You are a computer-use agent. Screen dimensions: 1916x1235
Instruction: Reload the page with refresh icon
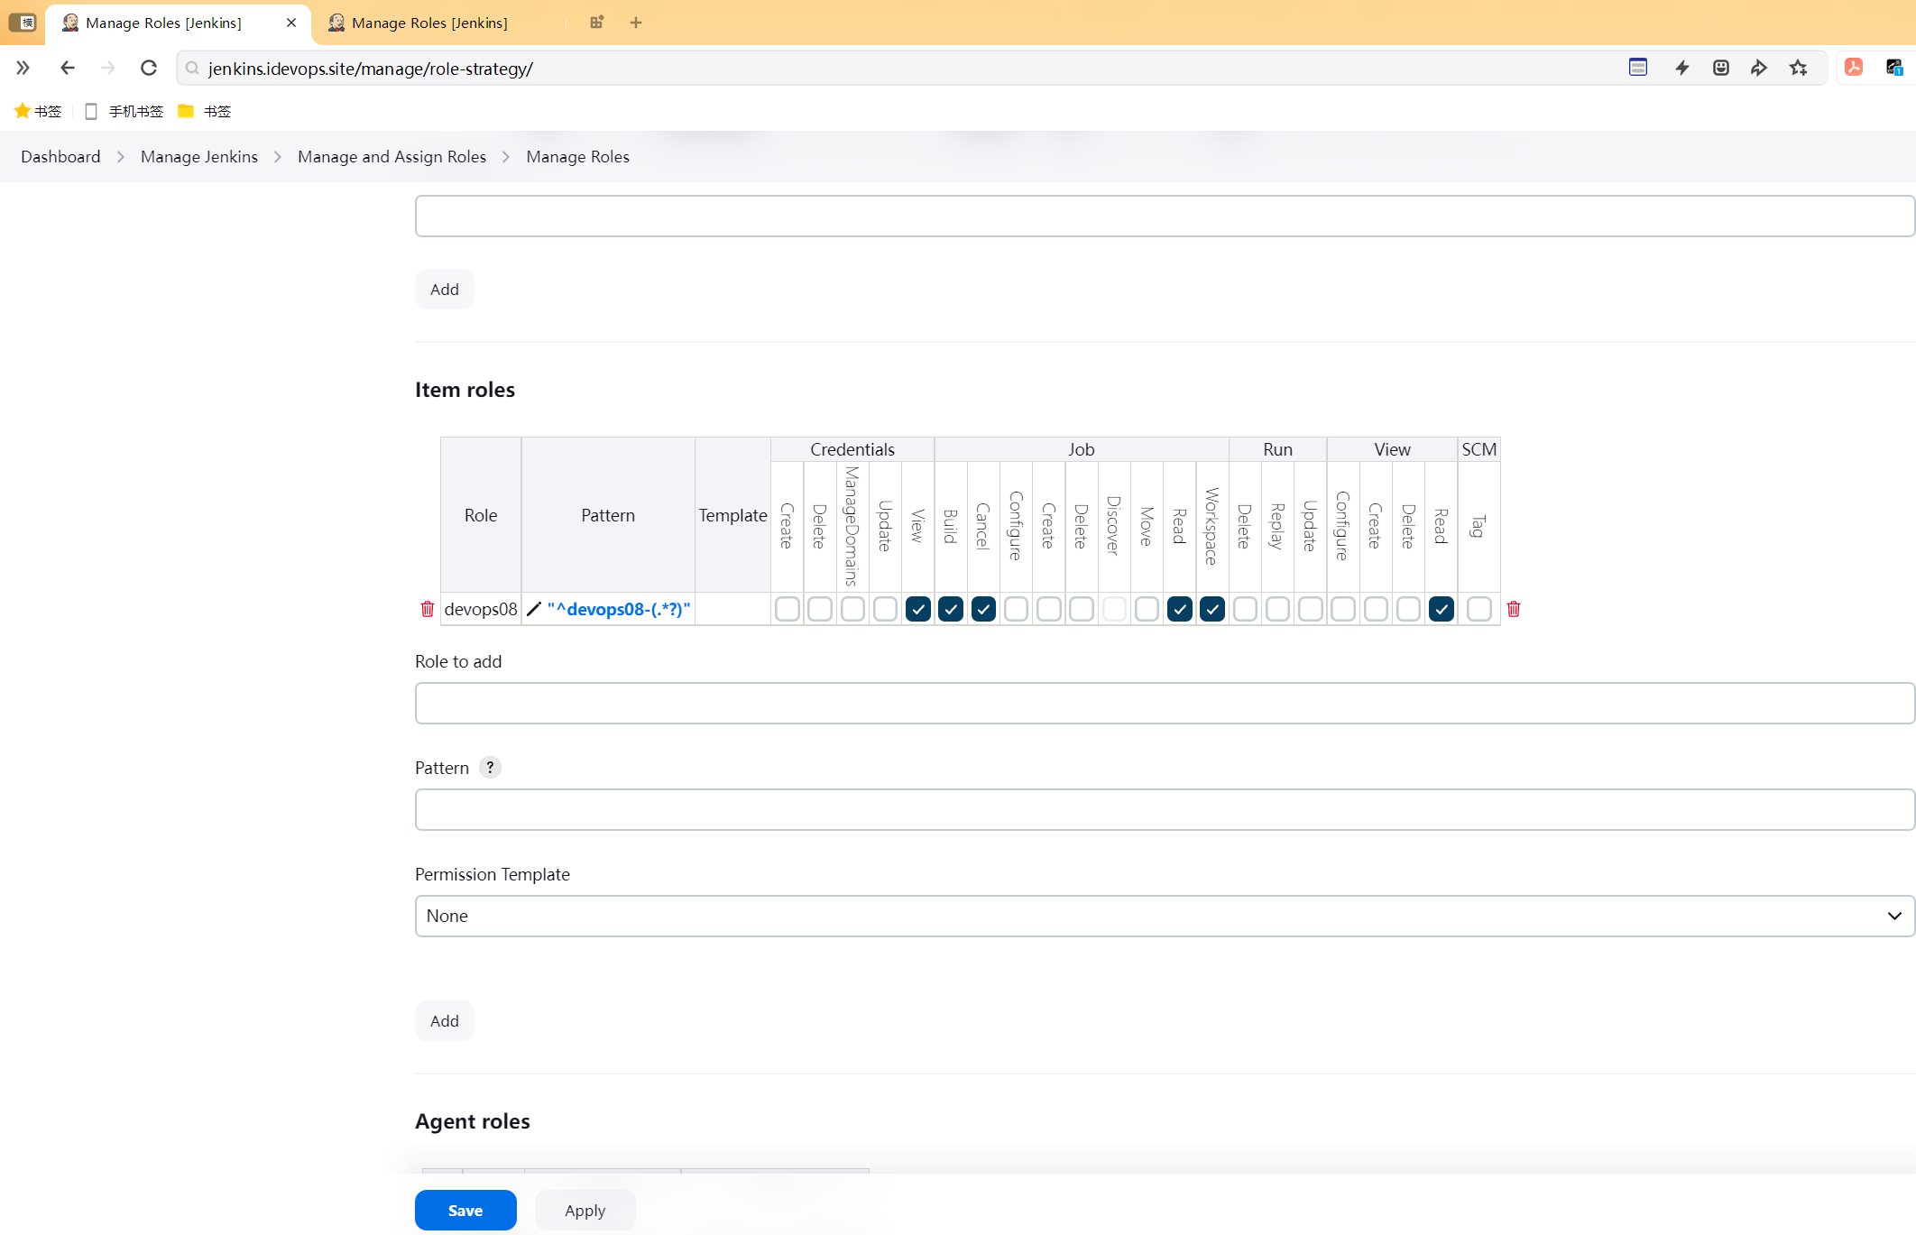(x=149, y=68)
